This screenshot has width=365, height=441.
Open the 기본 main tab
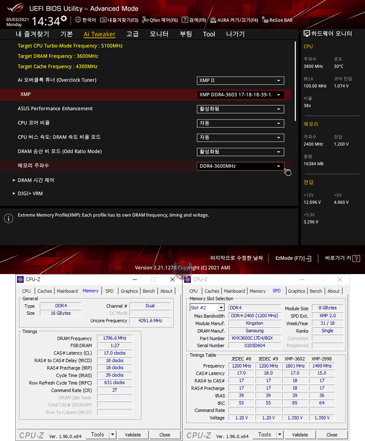67,34
